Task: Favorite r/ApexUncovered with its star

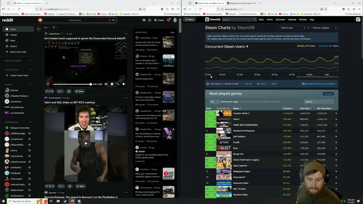Action: coord(29,162)
